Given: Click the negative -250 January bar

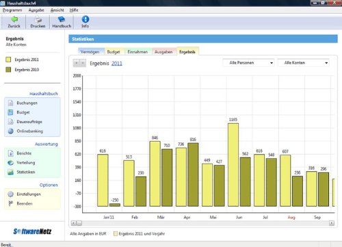Looking at the screenshot, I should [x=115, y=205].
